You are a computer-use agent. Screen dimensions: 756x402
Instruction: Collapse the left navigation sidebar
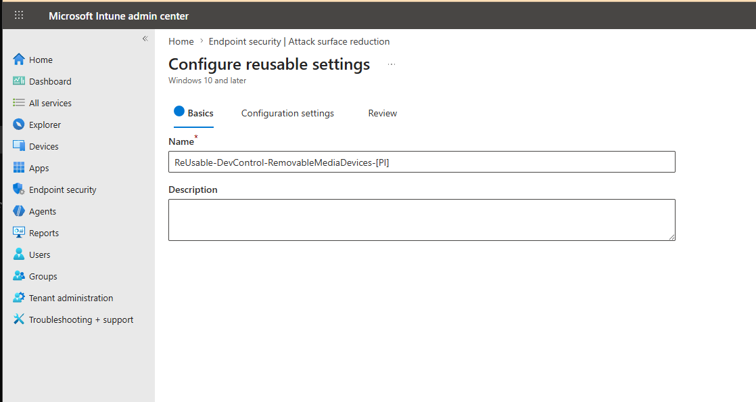pyautogui.click(x=145, y=39)
